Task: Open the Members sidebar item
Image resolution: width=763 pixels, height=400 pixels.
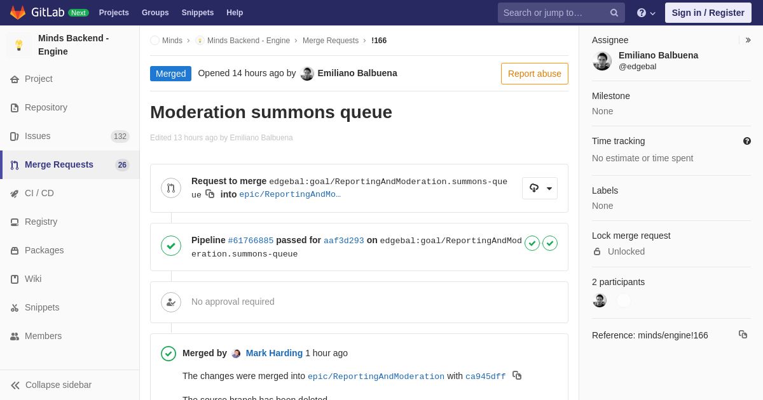Action: [70, 336]
